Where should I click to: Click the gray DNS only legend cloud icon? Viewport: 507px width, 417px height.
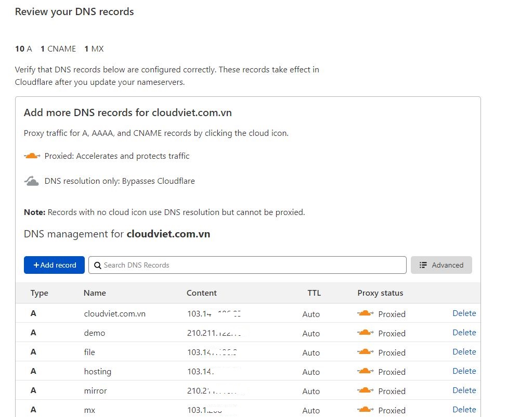click(32, 181)
